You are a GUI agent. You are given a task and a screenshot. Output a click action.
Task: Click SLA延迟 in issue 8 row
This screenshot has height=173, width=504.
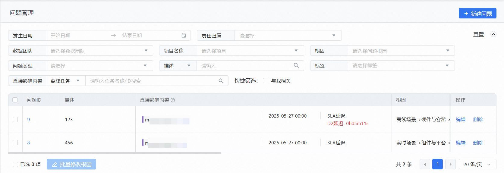(x=336, y=143)
